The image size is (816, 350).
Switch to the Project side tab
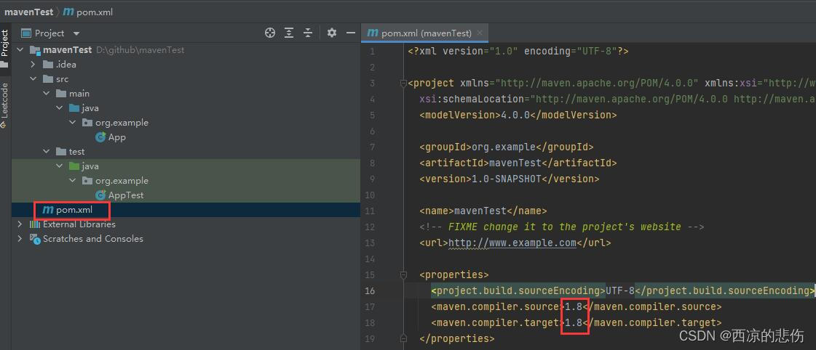click(4, 48)
